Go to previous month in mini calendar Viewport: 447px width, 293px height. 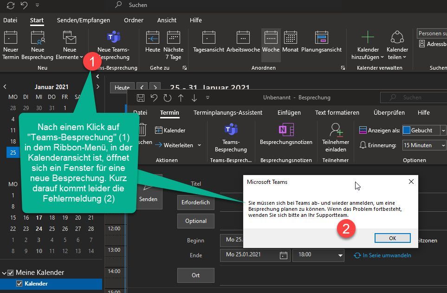5,86
